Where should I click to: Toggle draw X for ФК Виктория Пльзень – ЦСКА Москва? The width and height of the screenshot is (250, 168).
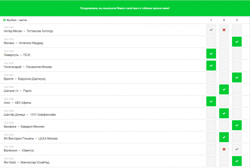point(224,137)
